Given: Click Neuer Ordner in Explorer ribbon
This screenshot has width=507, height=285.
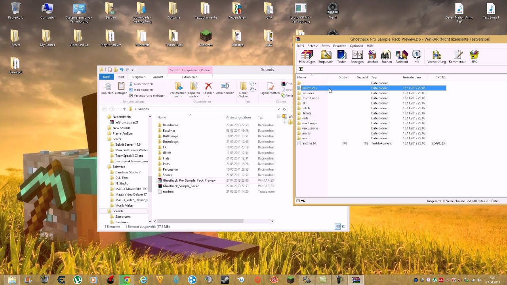Looking at the screenshot, I should [243, 90].
